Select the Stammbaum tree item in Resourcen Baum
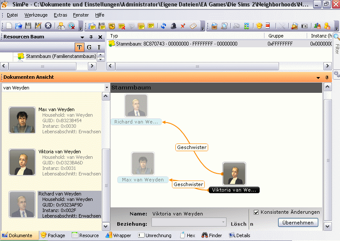This screenshot has height=241, width=340. click(x=61, y=56)
